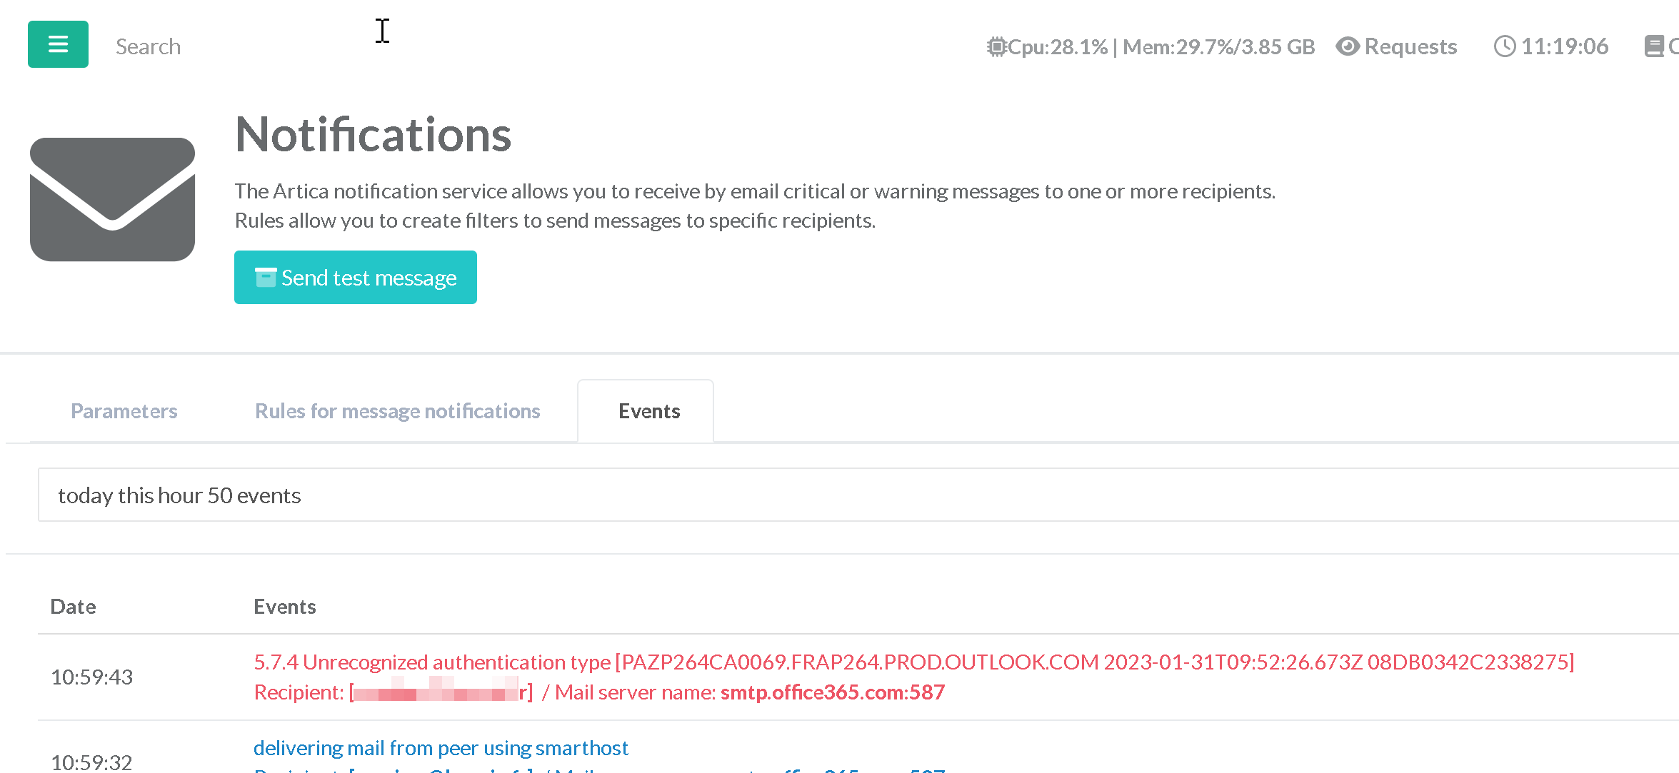Open the hamburger menu button
The image size is (1679, 773).
[58, 44]
